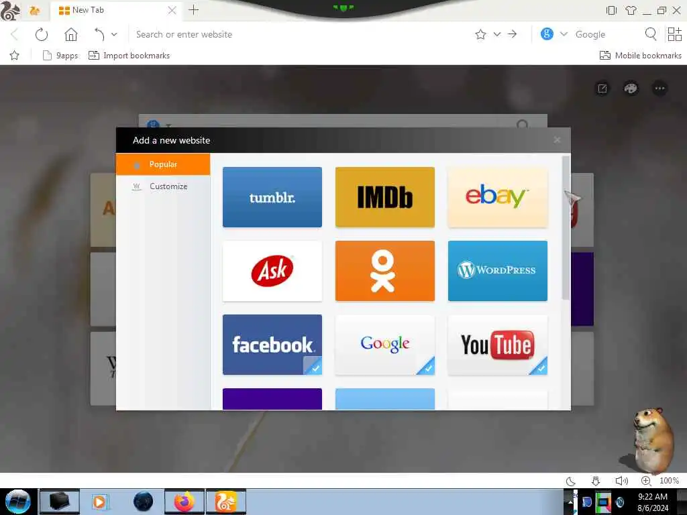Add the tumblr tile
The width and height of the screenshot is (687, 515).
(272, 197)
